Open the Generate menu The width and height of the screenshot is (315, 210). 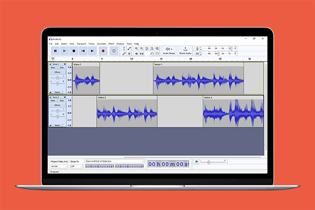click(x=102, y=44)
